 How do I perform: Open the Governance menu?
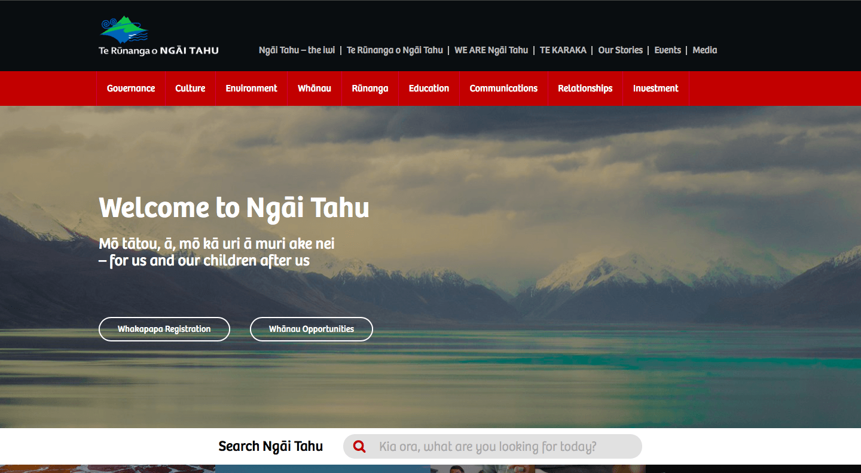coord(131,89)
